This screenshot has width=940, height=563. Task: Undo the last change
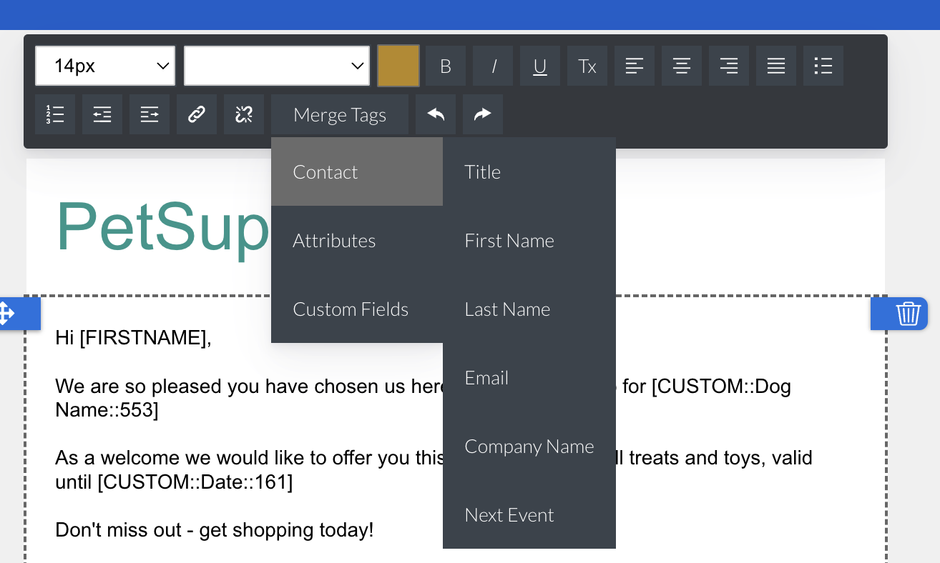click(436, 114)
